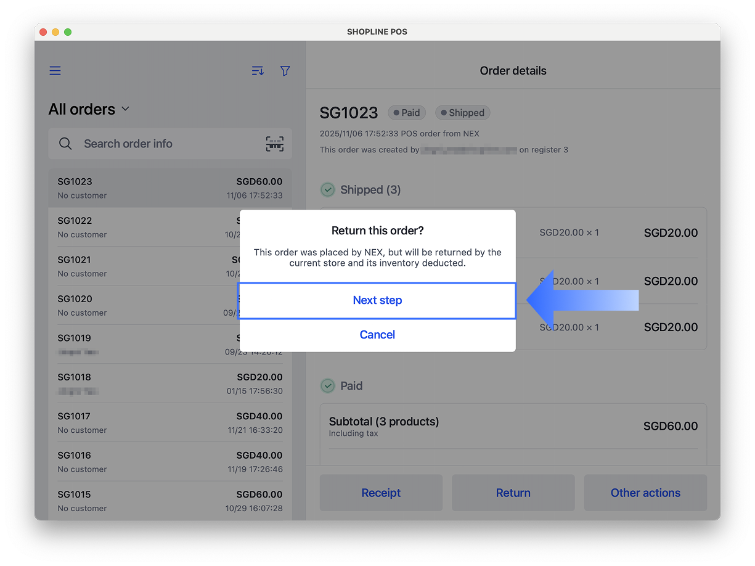Click the search magnifier icon
Screen dimensions: 755x566
point(65,144)
